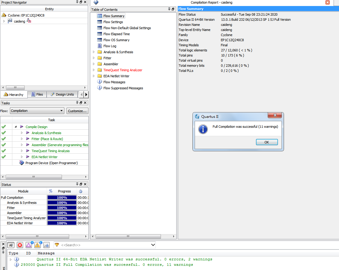Screen dimensions: 339x270
Task: Filter messages to show errors only
Action: [x=20, y=245]
